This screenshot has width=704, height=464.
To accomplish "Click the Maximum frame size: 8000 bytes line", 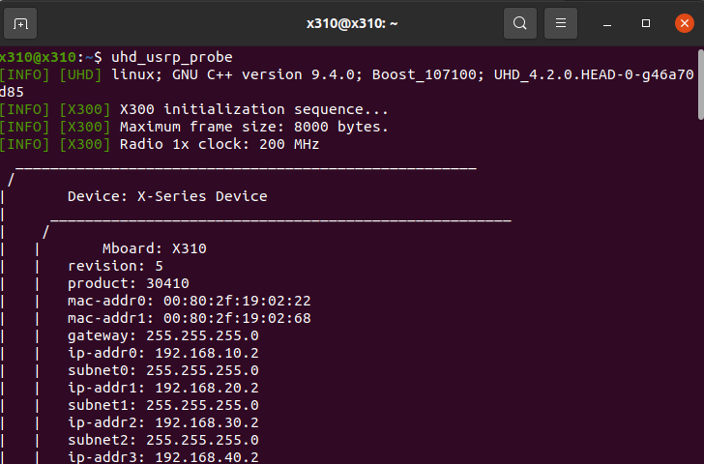I will [x=253, y=127].
